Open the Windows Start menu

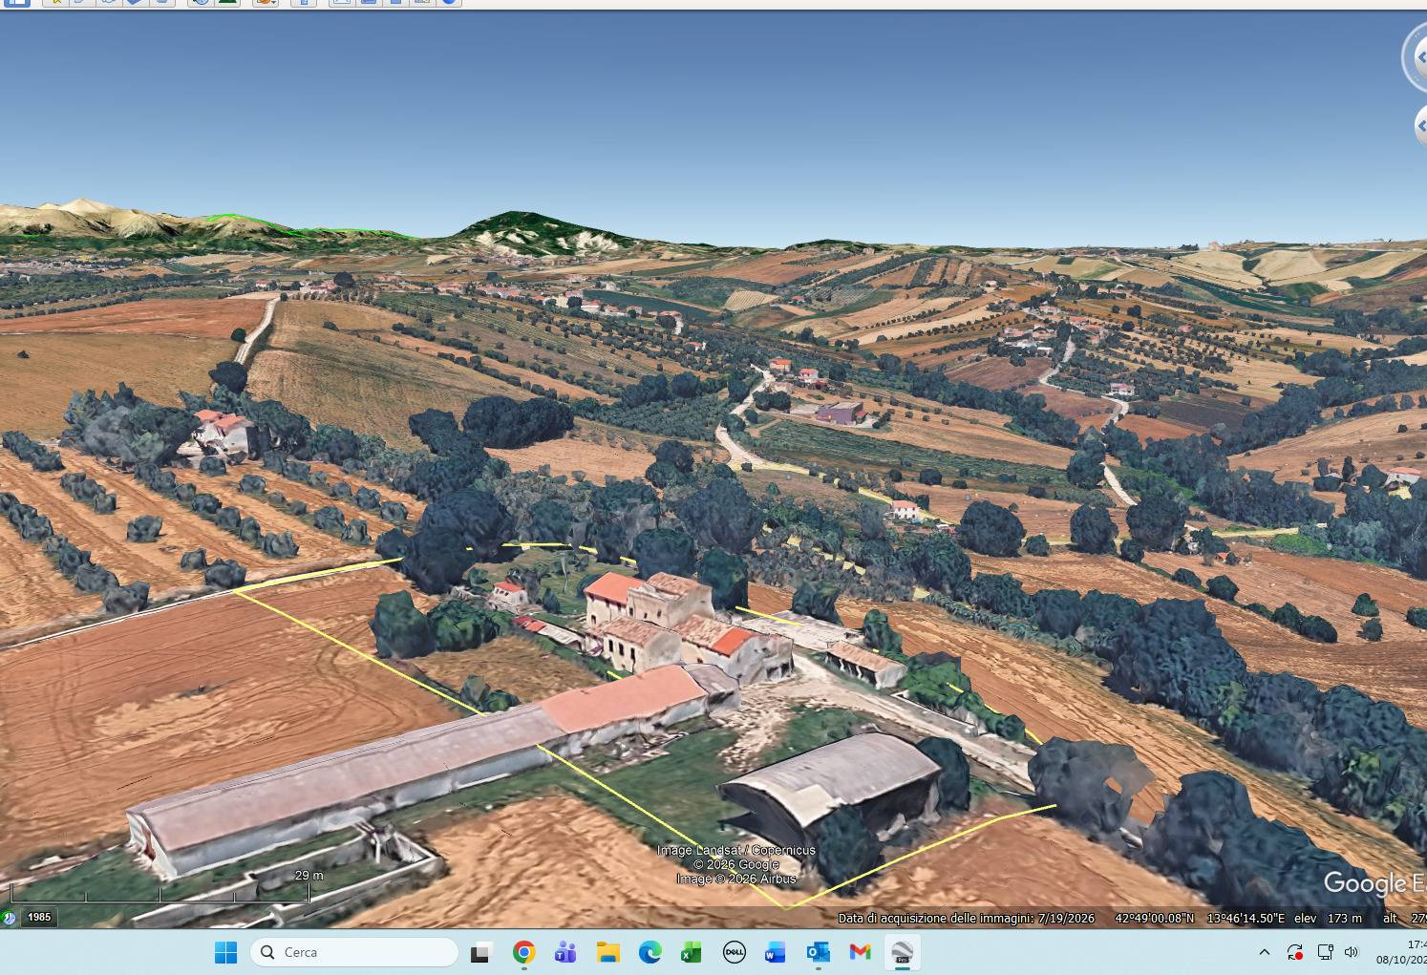225,952
